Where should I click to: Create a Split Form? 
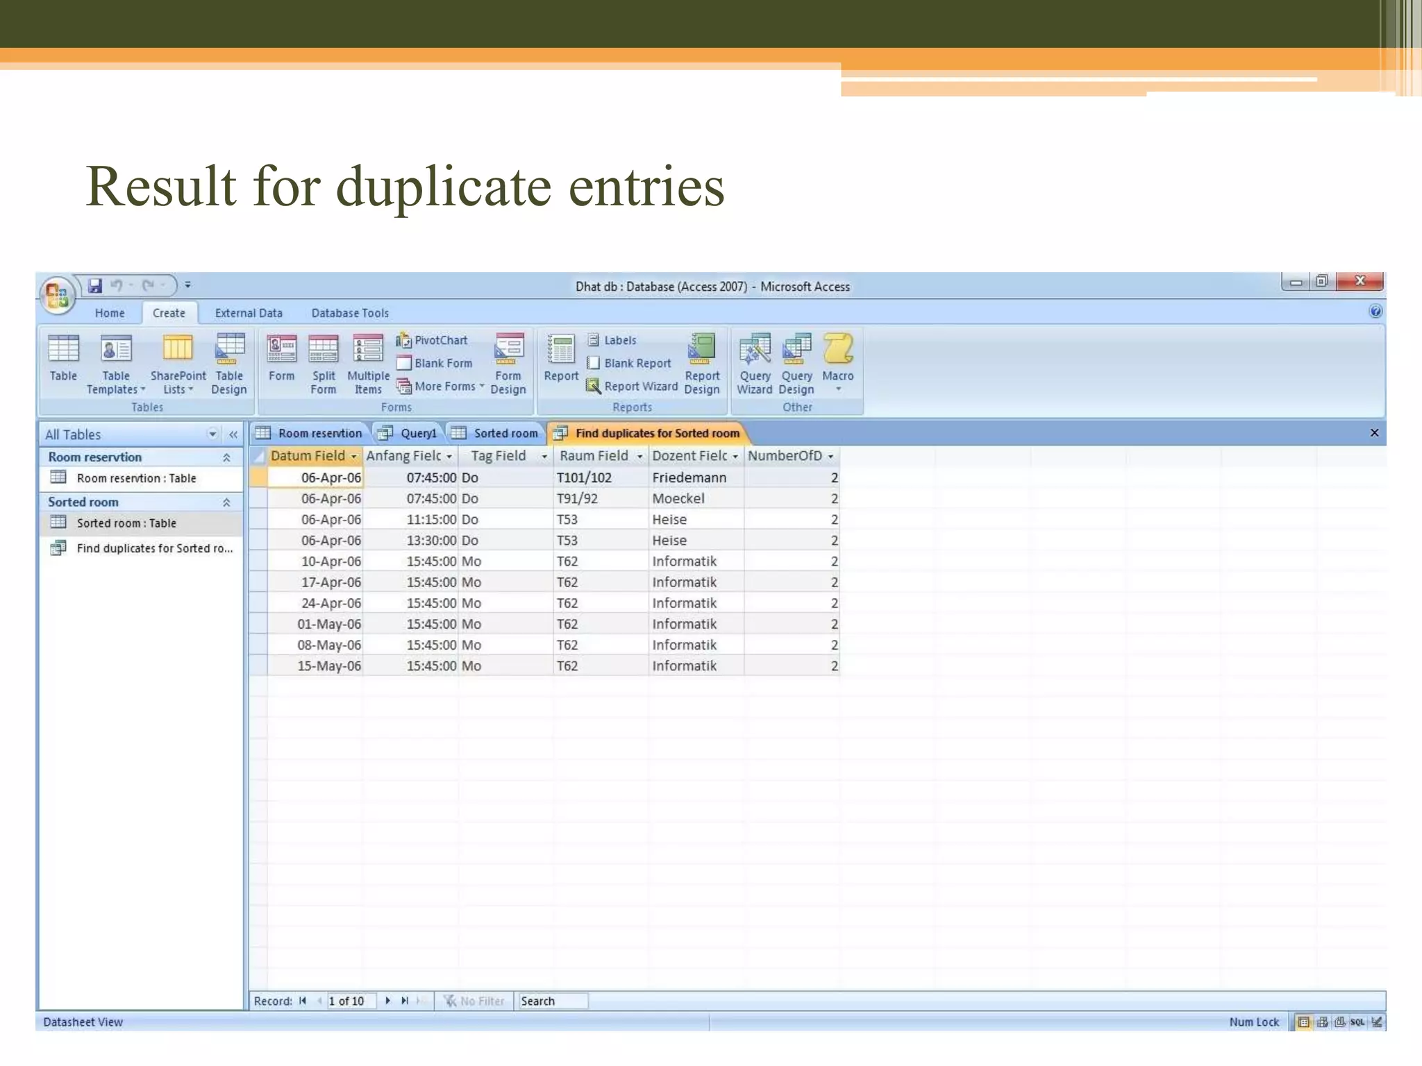tap(324, 364)
